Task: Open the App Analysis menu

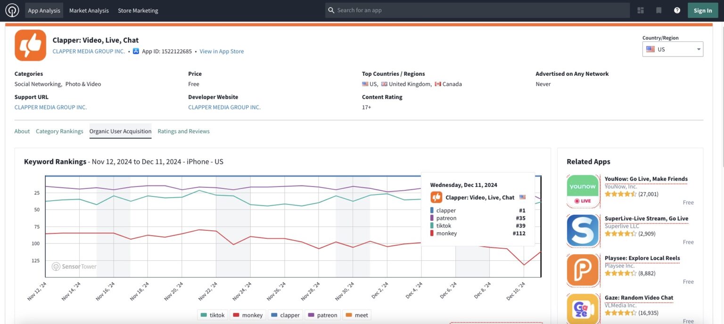Action: pos(44,10)
